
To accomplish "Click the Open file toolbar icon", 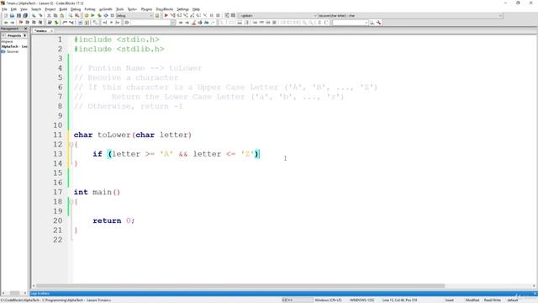I will 12,15.
